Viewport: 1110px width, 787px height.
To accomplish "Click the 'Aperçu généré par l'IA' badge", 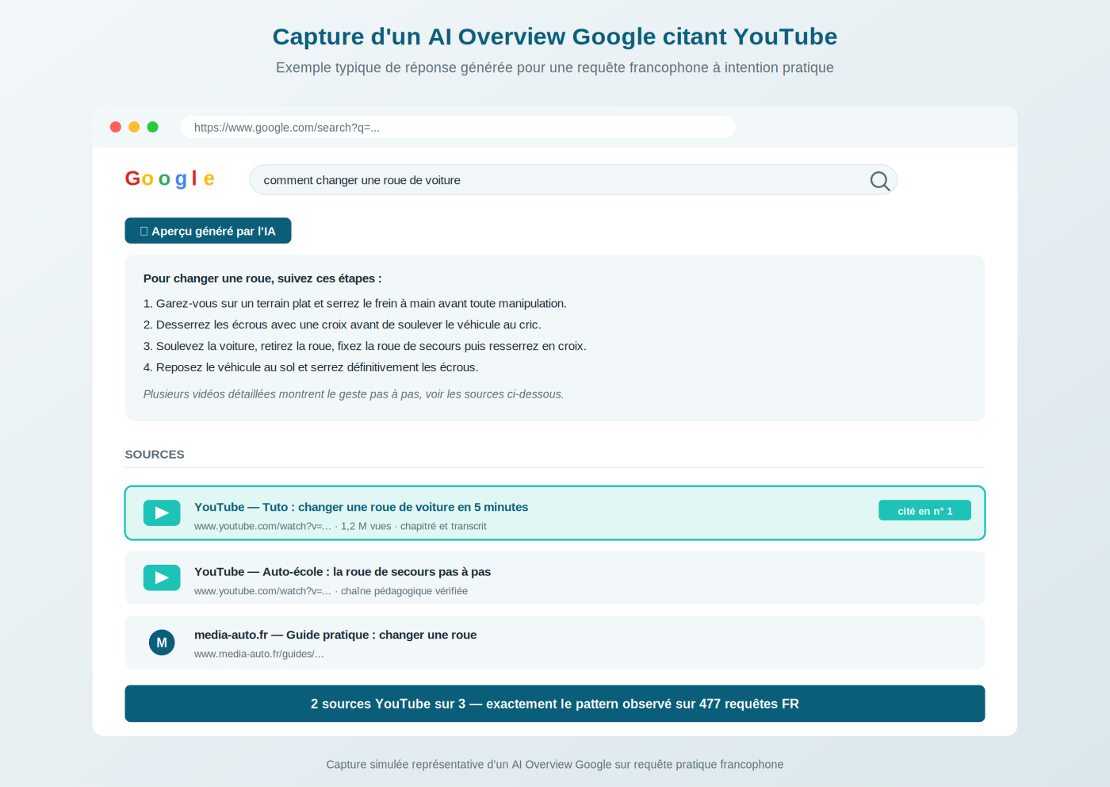I will 208,231.
